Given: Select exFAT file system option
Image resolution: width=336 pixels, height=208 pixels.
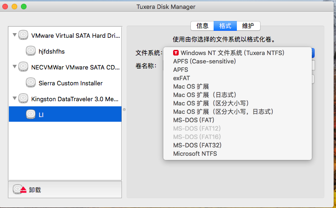Looking at the screenshot, I should 181,78.
